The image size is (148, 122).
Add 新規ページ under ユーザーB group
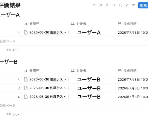pyautogui.click(x=7, y=105)
